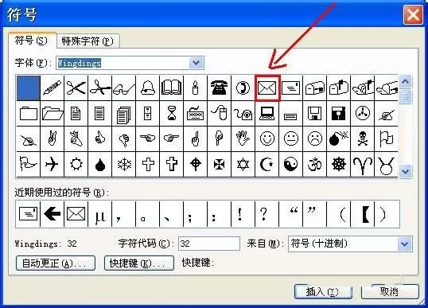The height and width of the screenshot is (308, 428).
Task: Select the frowning face symbol
Action: [315, 138]
